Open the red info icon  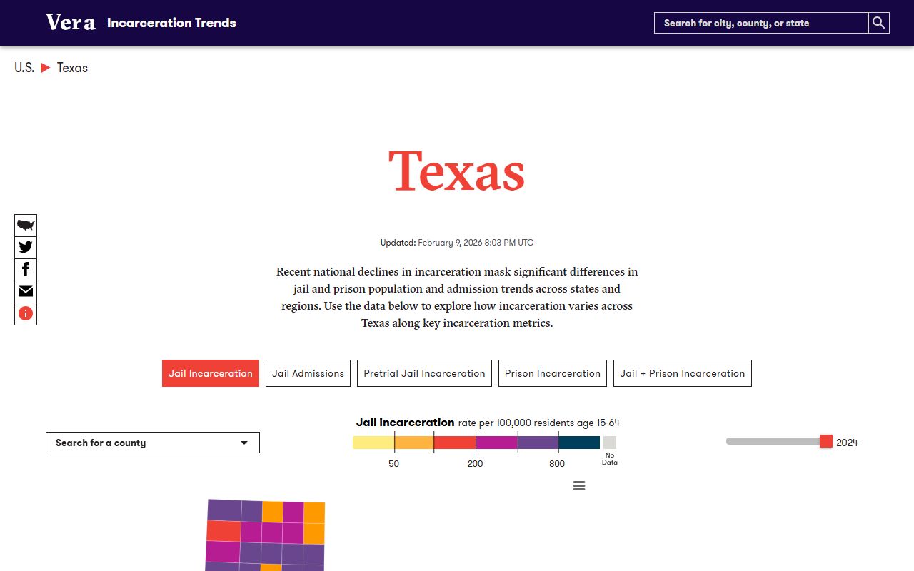pyautogui.click(x=26, y=313)
